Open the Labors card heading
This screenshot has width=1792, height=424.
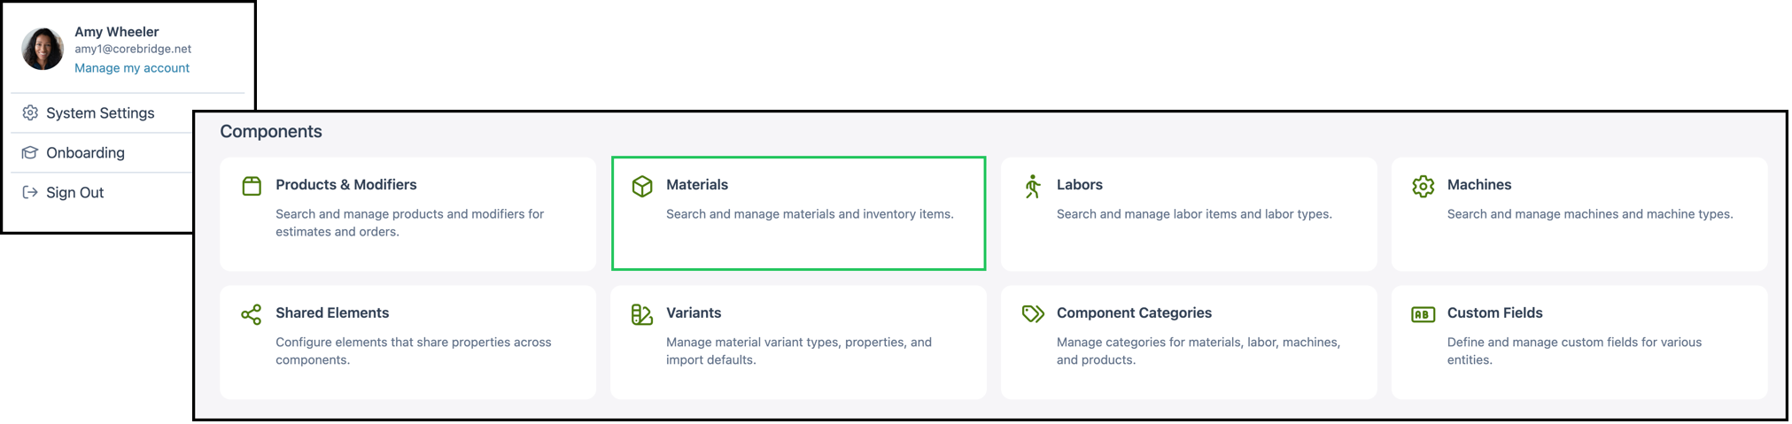[1080, 185]
